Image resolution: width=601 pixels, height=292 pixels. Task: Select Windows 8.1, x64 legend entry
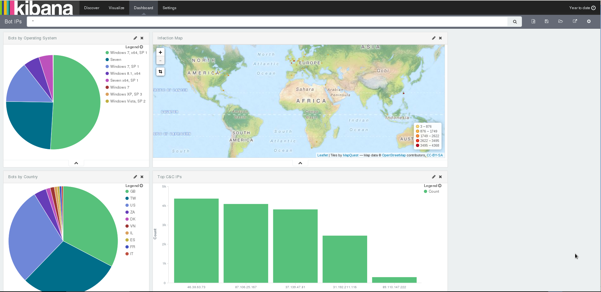[x=123, y=73]
